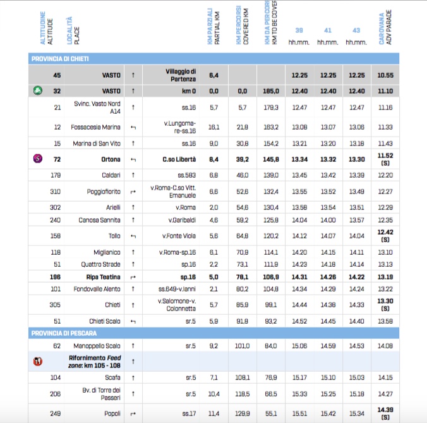Screen dimensions: 427x423
Task: Click the purple sprint icon beside Ortona
Action: click(38, 158)
